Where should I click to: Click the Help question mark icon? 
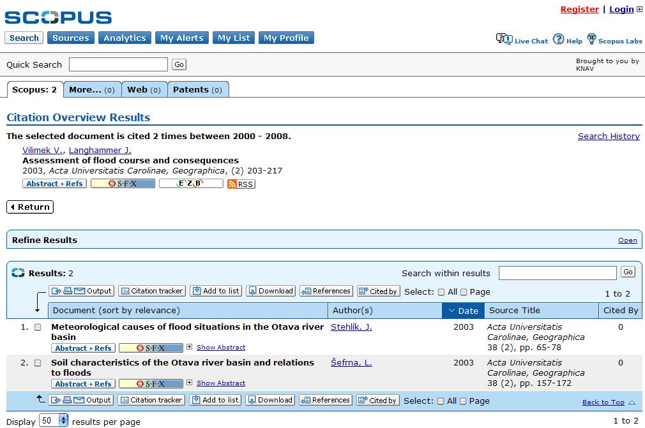click(558, 39)
